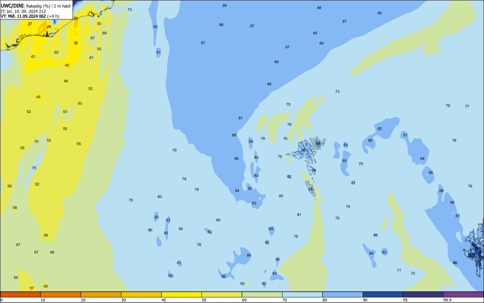Click the 90 legend tick label
This screenshot has width=484, height=303.
pyautogui.click(x=365, y=300)
